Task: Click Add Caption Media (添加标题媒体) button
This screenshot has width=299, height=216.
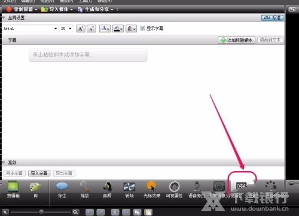Action: point(237,40)
